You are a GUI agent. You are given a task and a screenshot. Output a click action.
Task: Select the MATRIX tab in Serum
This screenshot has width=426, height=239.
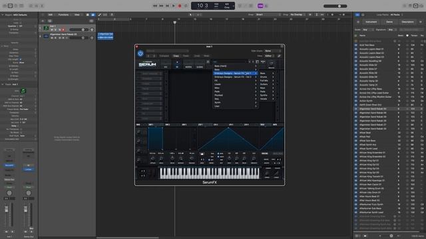(x=188, y=64)
